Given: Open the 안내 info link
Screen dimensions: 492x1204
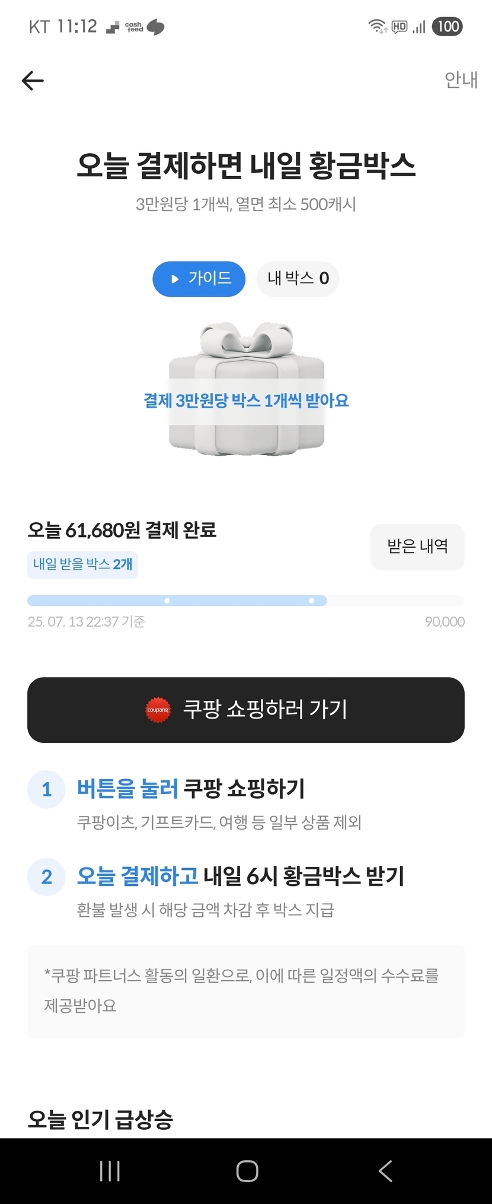Looking at the screenshot, I should tap(461, 80).
